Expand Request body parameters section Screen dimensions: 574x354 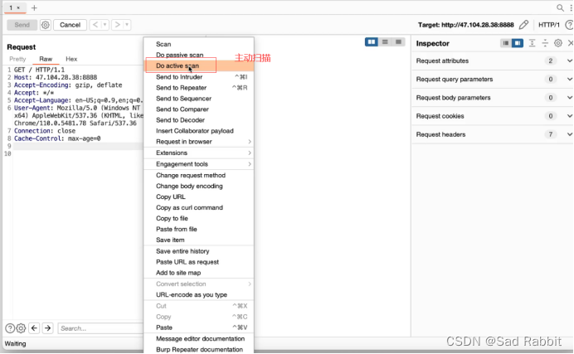pyautogui.click(x=493, y=98)
